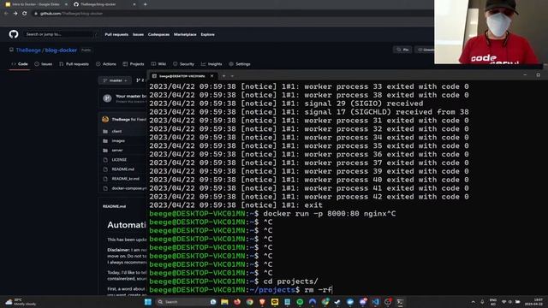The height and width of the screenshot is (308, 548).
Task: Open the LICENSE file
Action: coord(119,160)
